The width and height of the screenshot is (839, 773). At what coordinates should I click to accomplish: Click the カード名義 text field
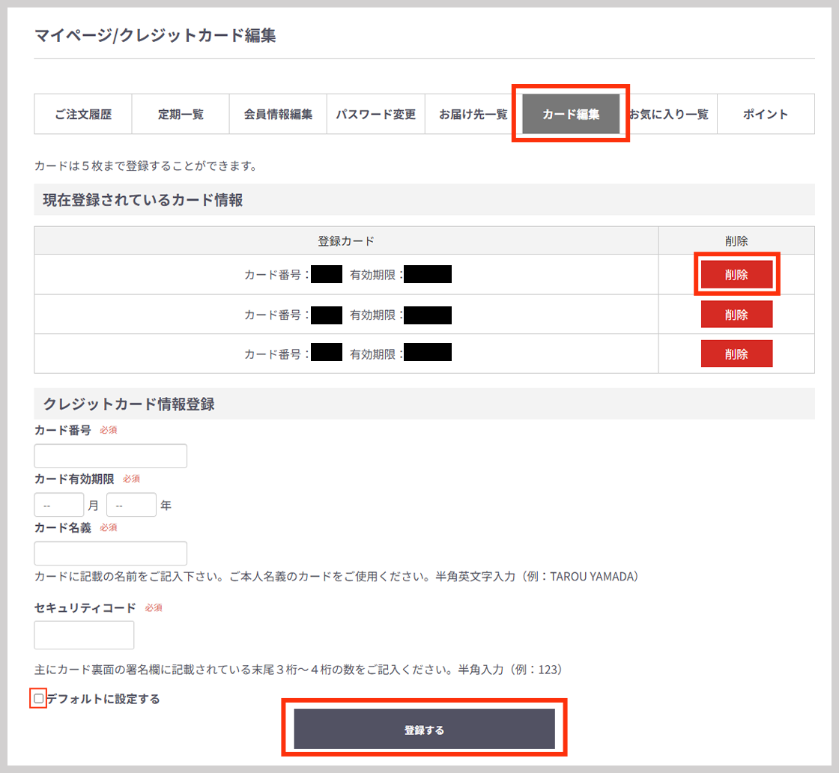tap(111, 554)
